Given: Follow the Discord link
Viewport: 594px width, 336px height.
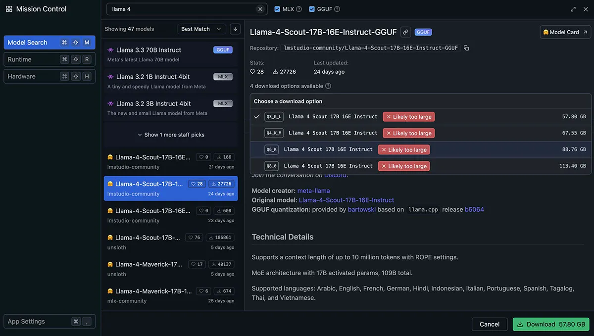Looking at the screenshot, I should 335,175.
